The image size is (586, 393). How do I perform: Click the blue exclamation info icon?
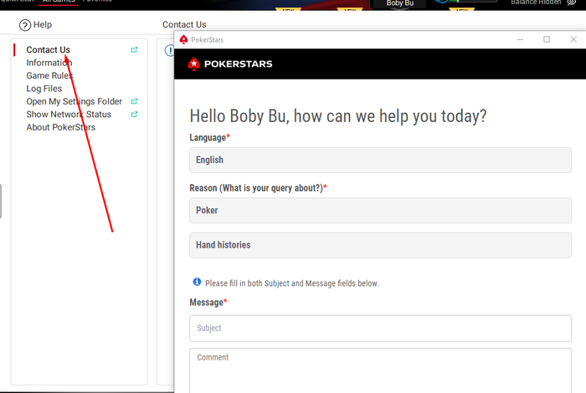(170, 50)
